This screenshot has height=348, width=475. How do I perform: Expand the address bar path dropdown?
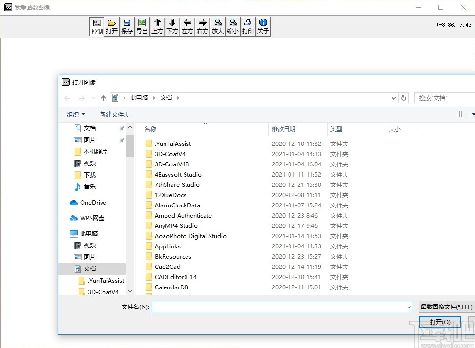coord(393,98)
